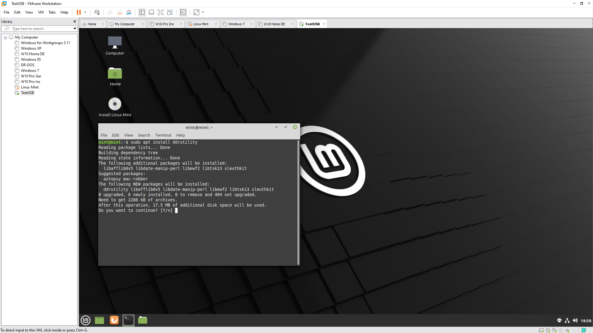The image size is (593, 333).
Task: Open the Linux Mint start menu
Action: click(86, 320)
